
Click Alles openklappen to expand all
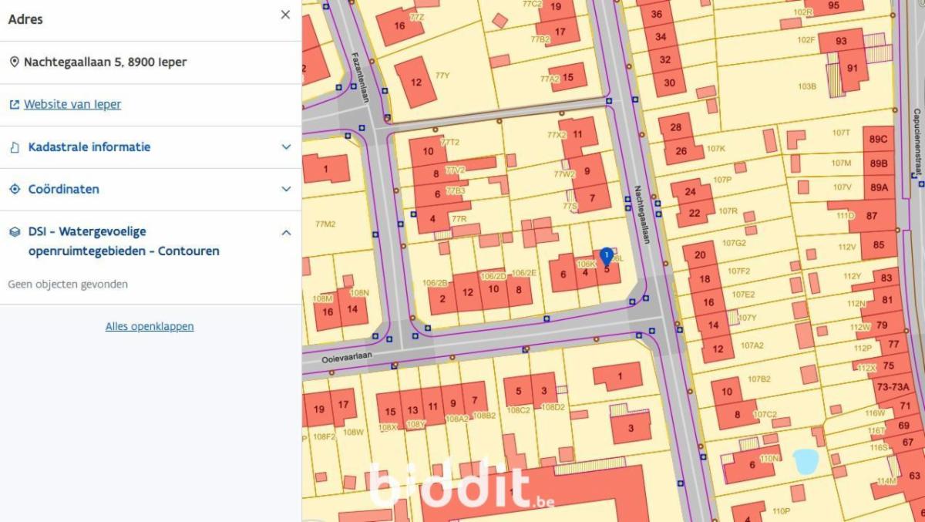[150, 326]
